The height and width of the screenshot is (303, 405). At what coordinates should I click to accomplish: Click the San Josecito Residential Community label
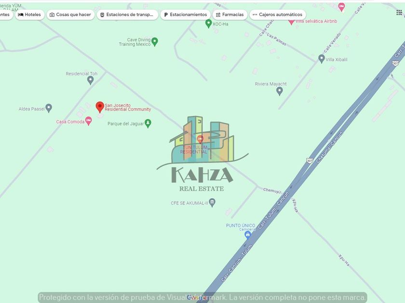point(128,107)
